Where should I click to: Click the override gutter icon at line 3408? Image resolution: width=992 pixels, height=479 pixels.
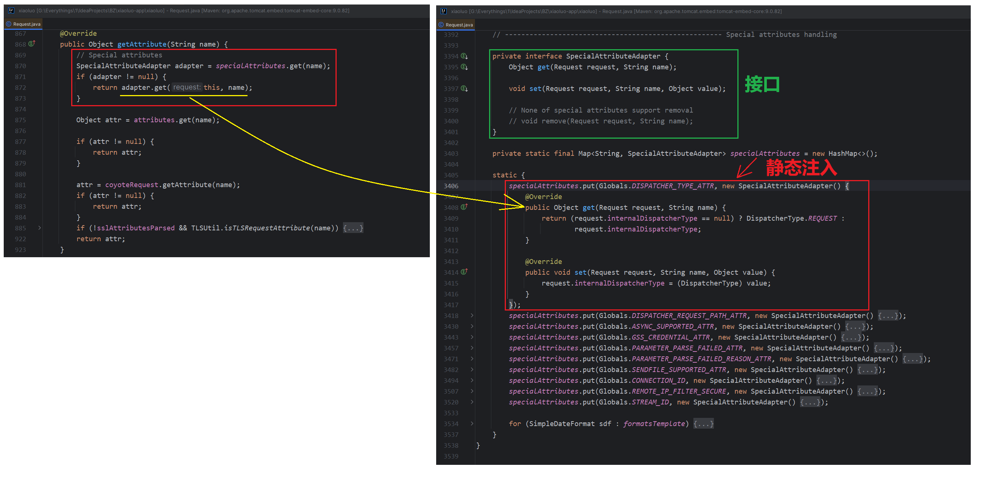464,207
